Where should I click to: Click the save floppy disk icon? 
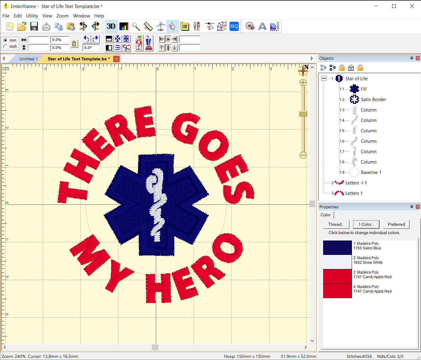(34, 26)
